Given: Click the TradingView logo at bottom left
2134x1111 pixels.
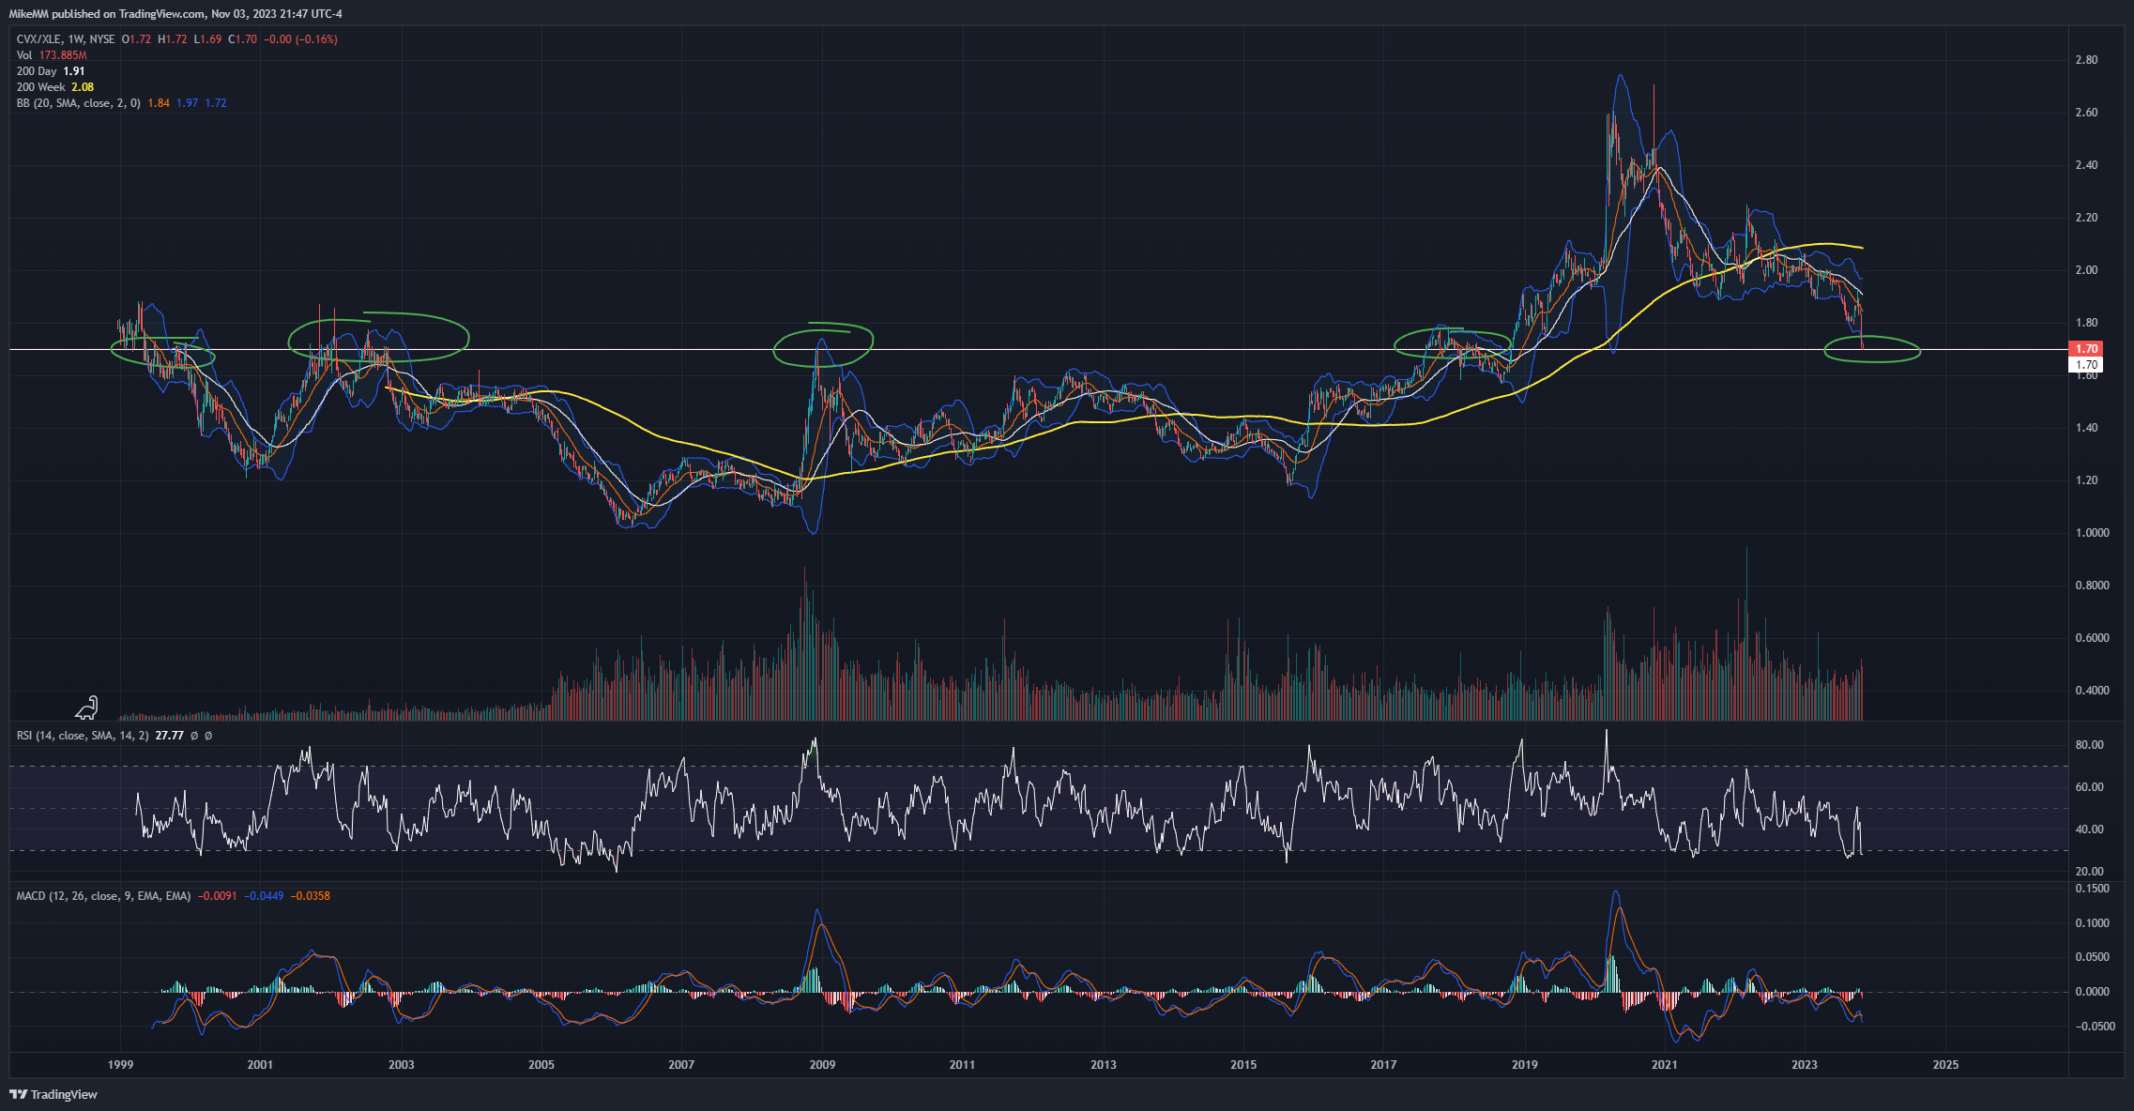Looking at the screenshot, I should click(53, 1094).
